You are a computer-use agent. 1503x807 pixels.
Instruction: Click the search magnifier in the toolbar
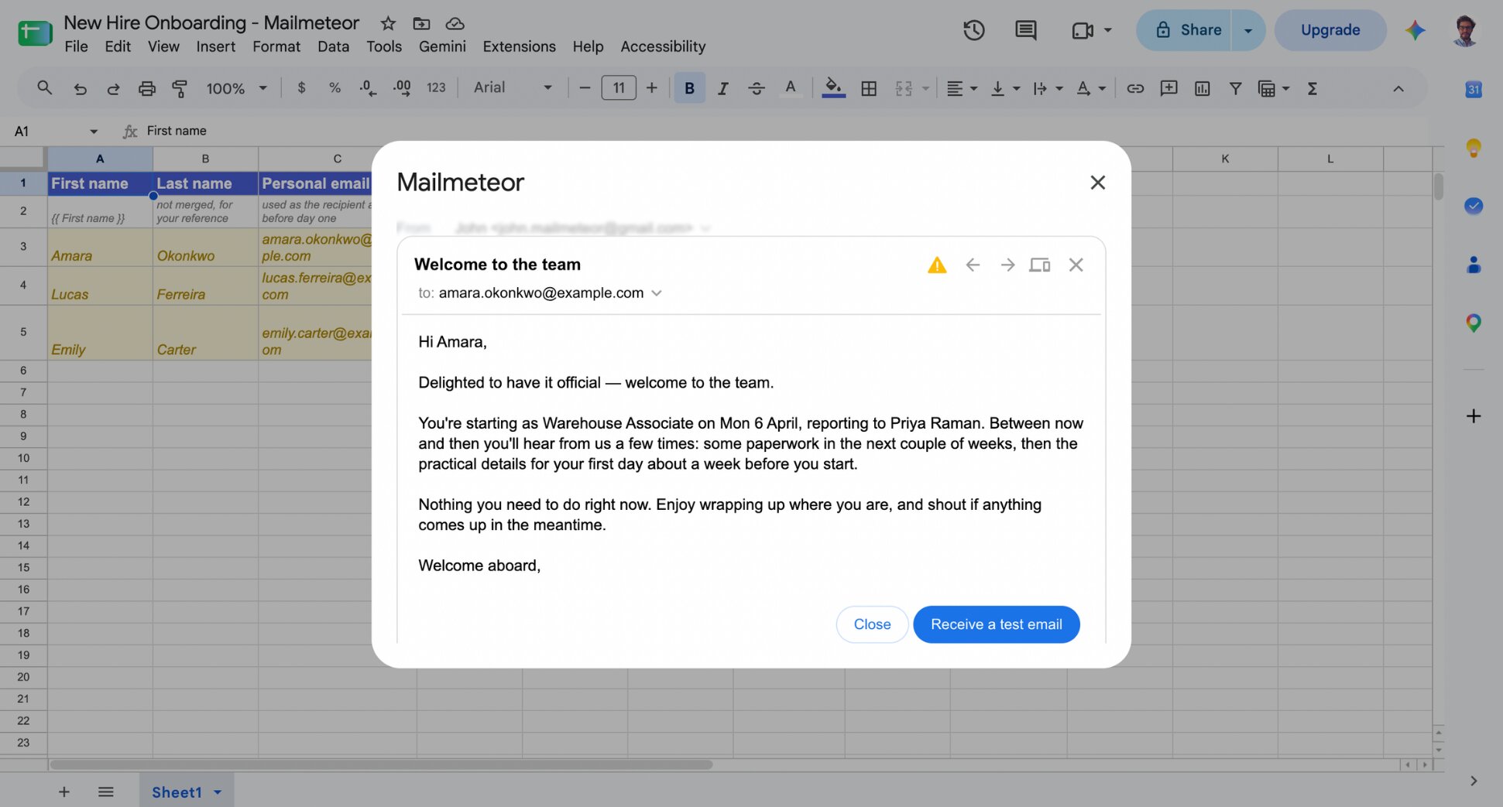coord(44,88)
